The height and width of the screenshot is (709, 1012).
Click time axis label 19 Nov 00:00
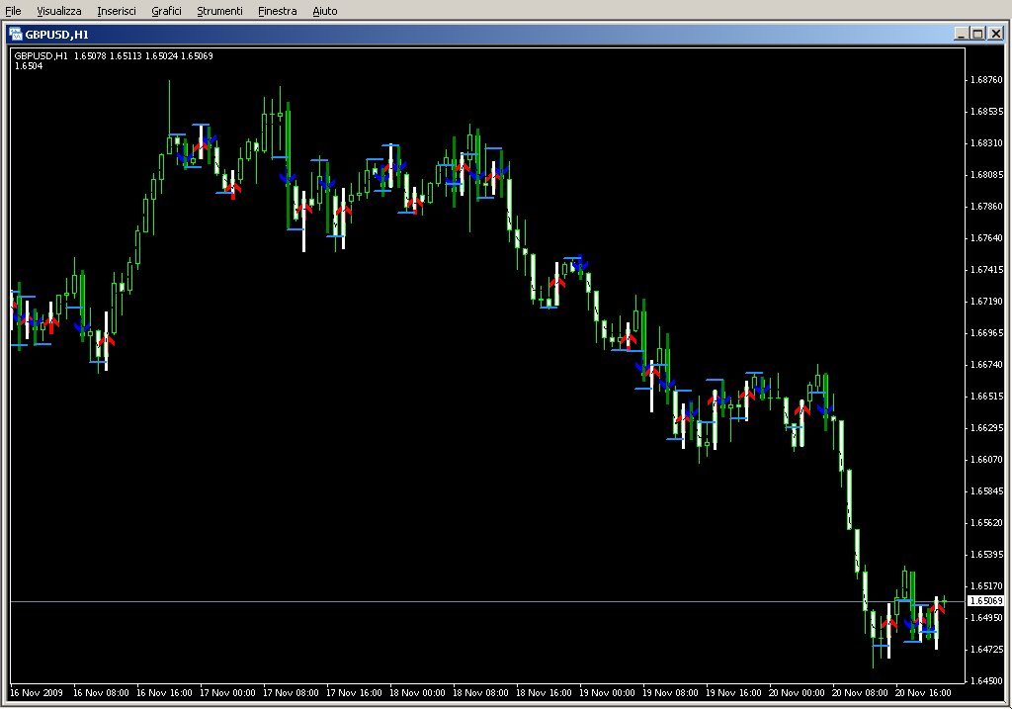[x=607, y=693]
